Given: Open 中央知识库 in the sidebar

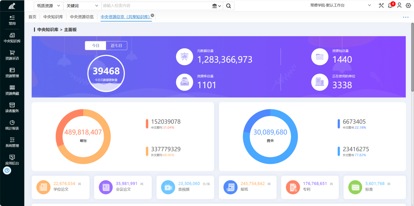Looking at the screenshot, I should (12, 38).
